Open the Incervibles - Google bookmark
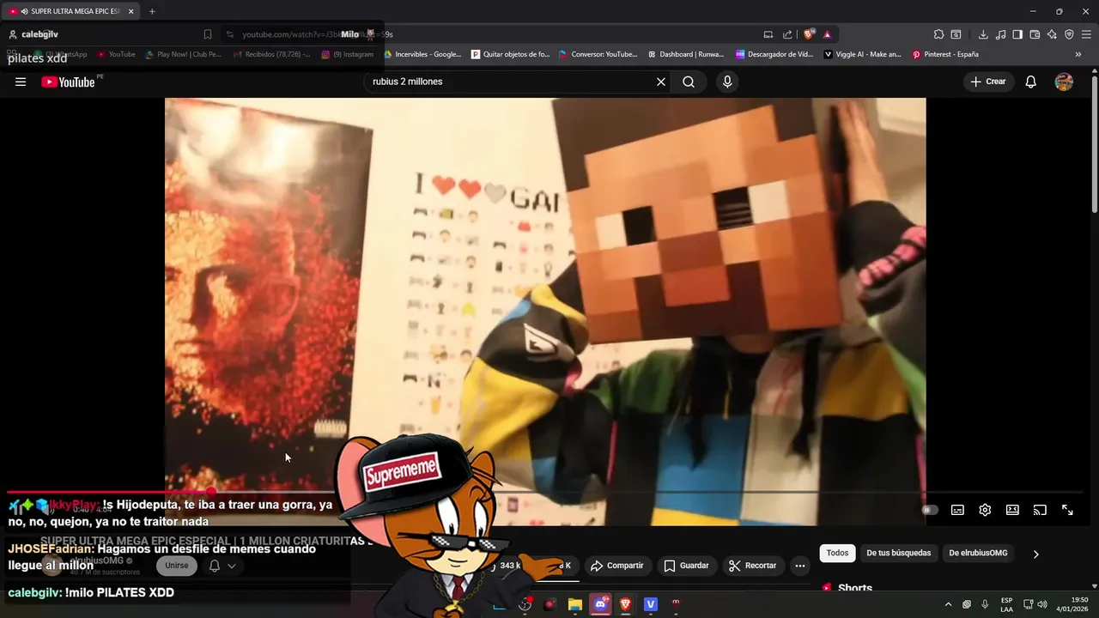This screenshot has height=618, width=1099. (422, 54)
